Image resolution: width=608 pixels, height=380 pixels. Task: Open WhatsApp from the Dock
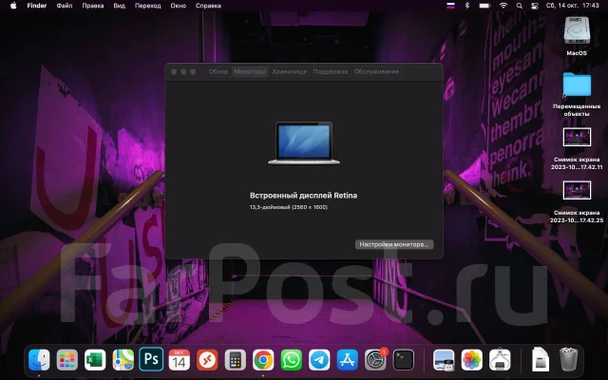coord(292,360)
